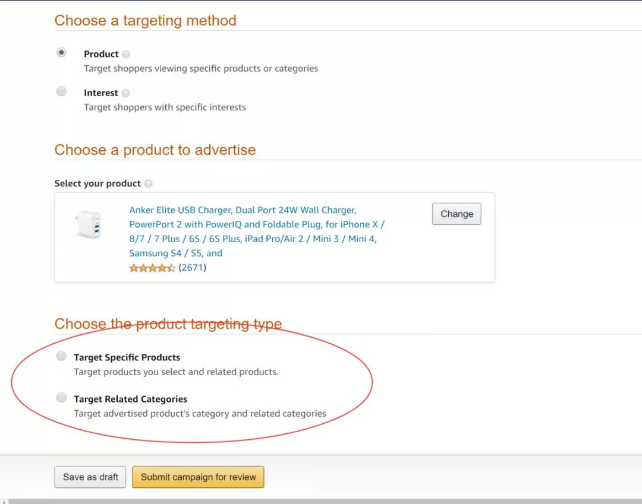Select the Product targeting radio button

tap(61, 53)
